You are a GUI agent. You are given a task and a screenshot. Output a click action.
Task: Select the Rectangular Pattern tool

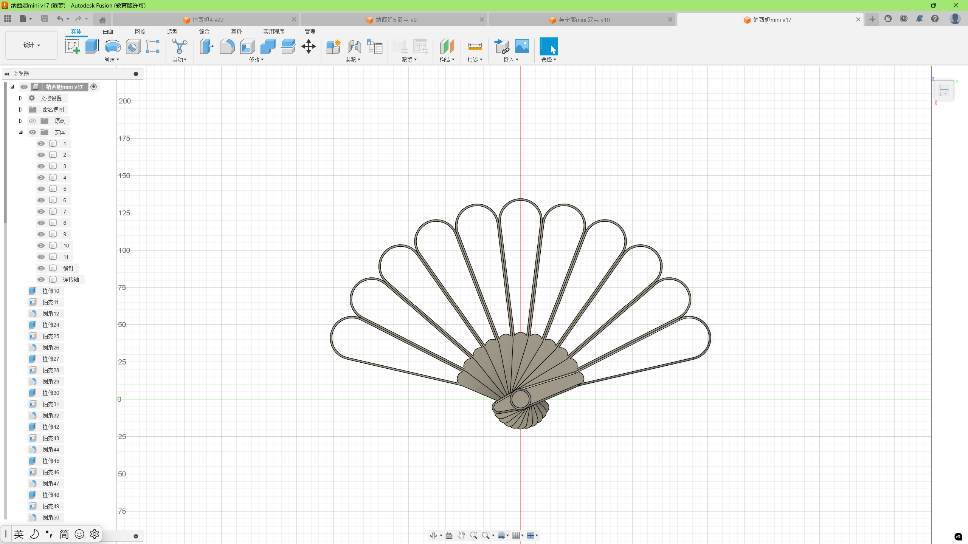pyautogui.click(x=153, y=46)
